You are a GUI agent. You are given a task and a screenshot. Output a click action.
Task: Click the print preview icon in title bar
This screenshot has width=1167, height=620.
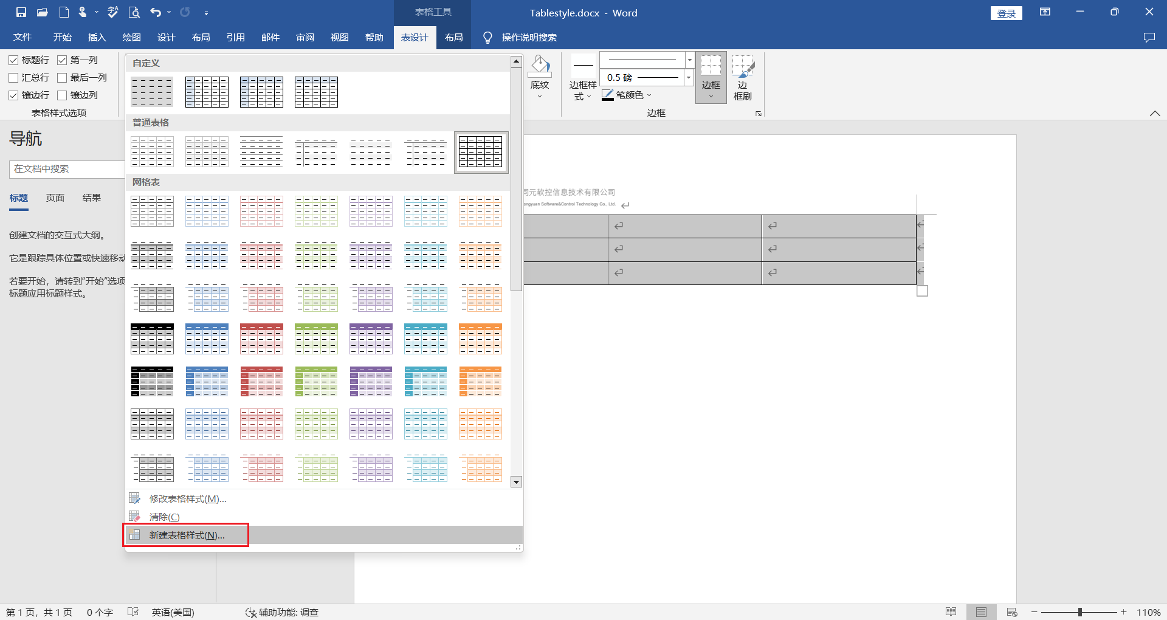[134, 12]
